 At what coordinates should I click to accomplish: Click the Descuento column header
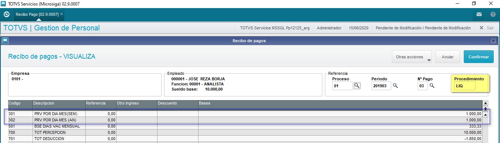click(178, 103)
